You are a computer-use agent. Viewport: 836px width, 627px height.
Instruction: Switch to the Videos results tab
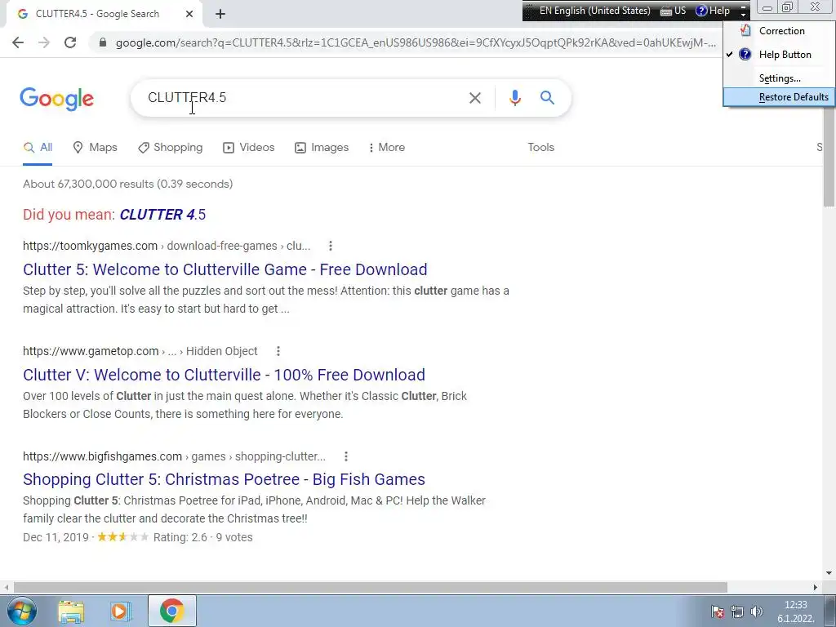248,147
